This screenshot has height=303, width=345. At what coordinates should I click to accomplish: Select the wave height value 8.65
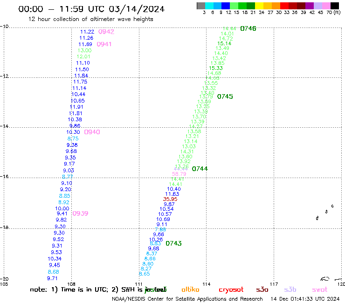click(145, 274)
